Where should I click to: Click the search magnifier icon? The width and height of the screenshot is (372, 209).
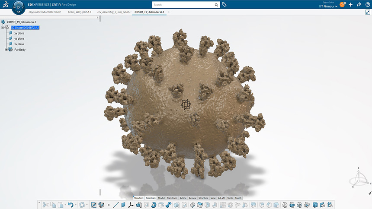tap(217, 5)
